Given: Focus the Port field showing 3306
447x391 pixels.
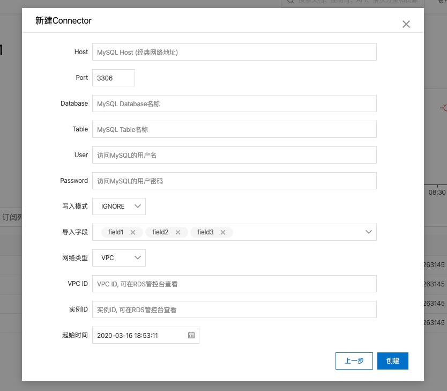Looking at the screenshot, I should coord(114,78).
